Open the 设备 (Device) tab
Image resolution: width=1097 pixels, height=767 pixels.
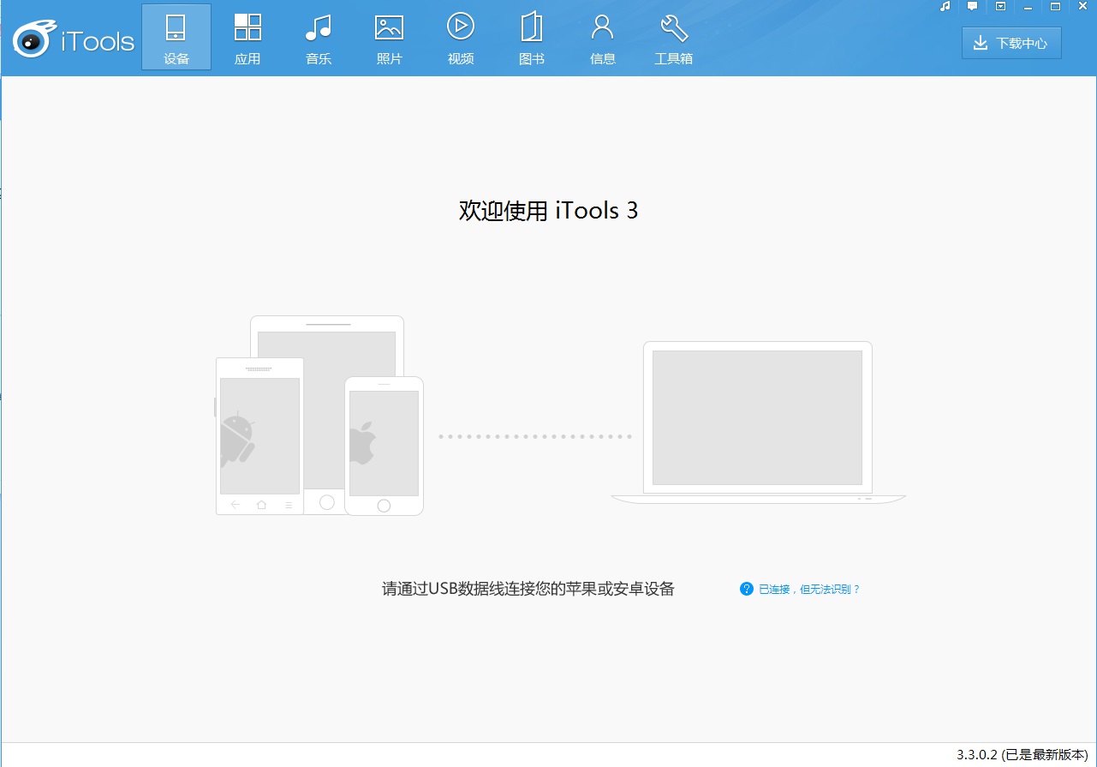pyautogui.click(x=176, y=38)
